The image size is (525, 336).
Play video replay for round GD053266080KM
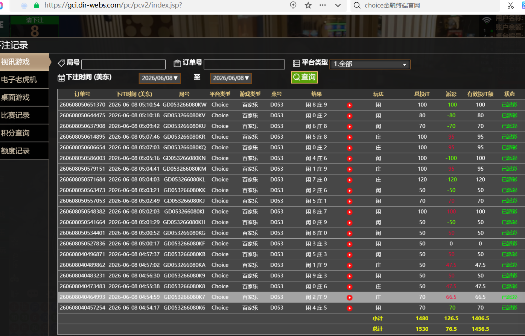(350, 170)
